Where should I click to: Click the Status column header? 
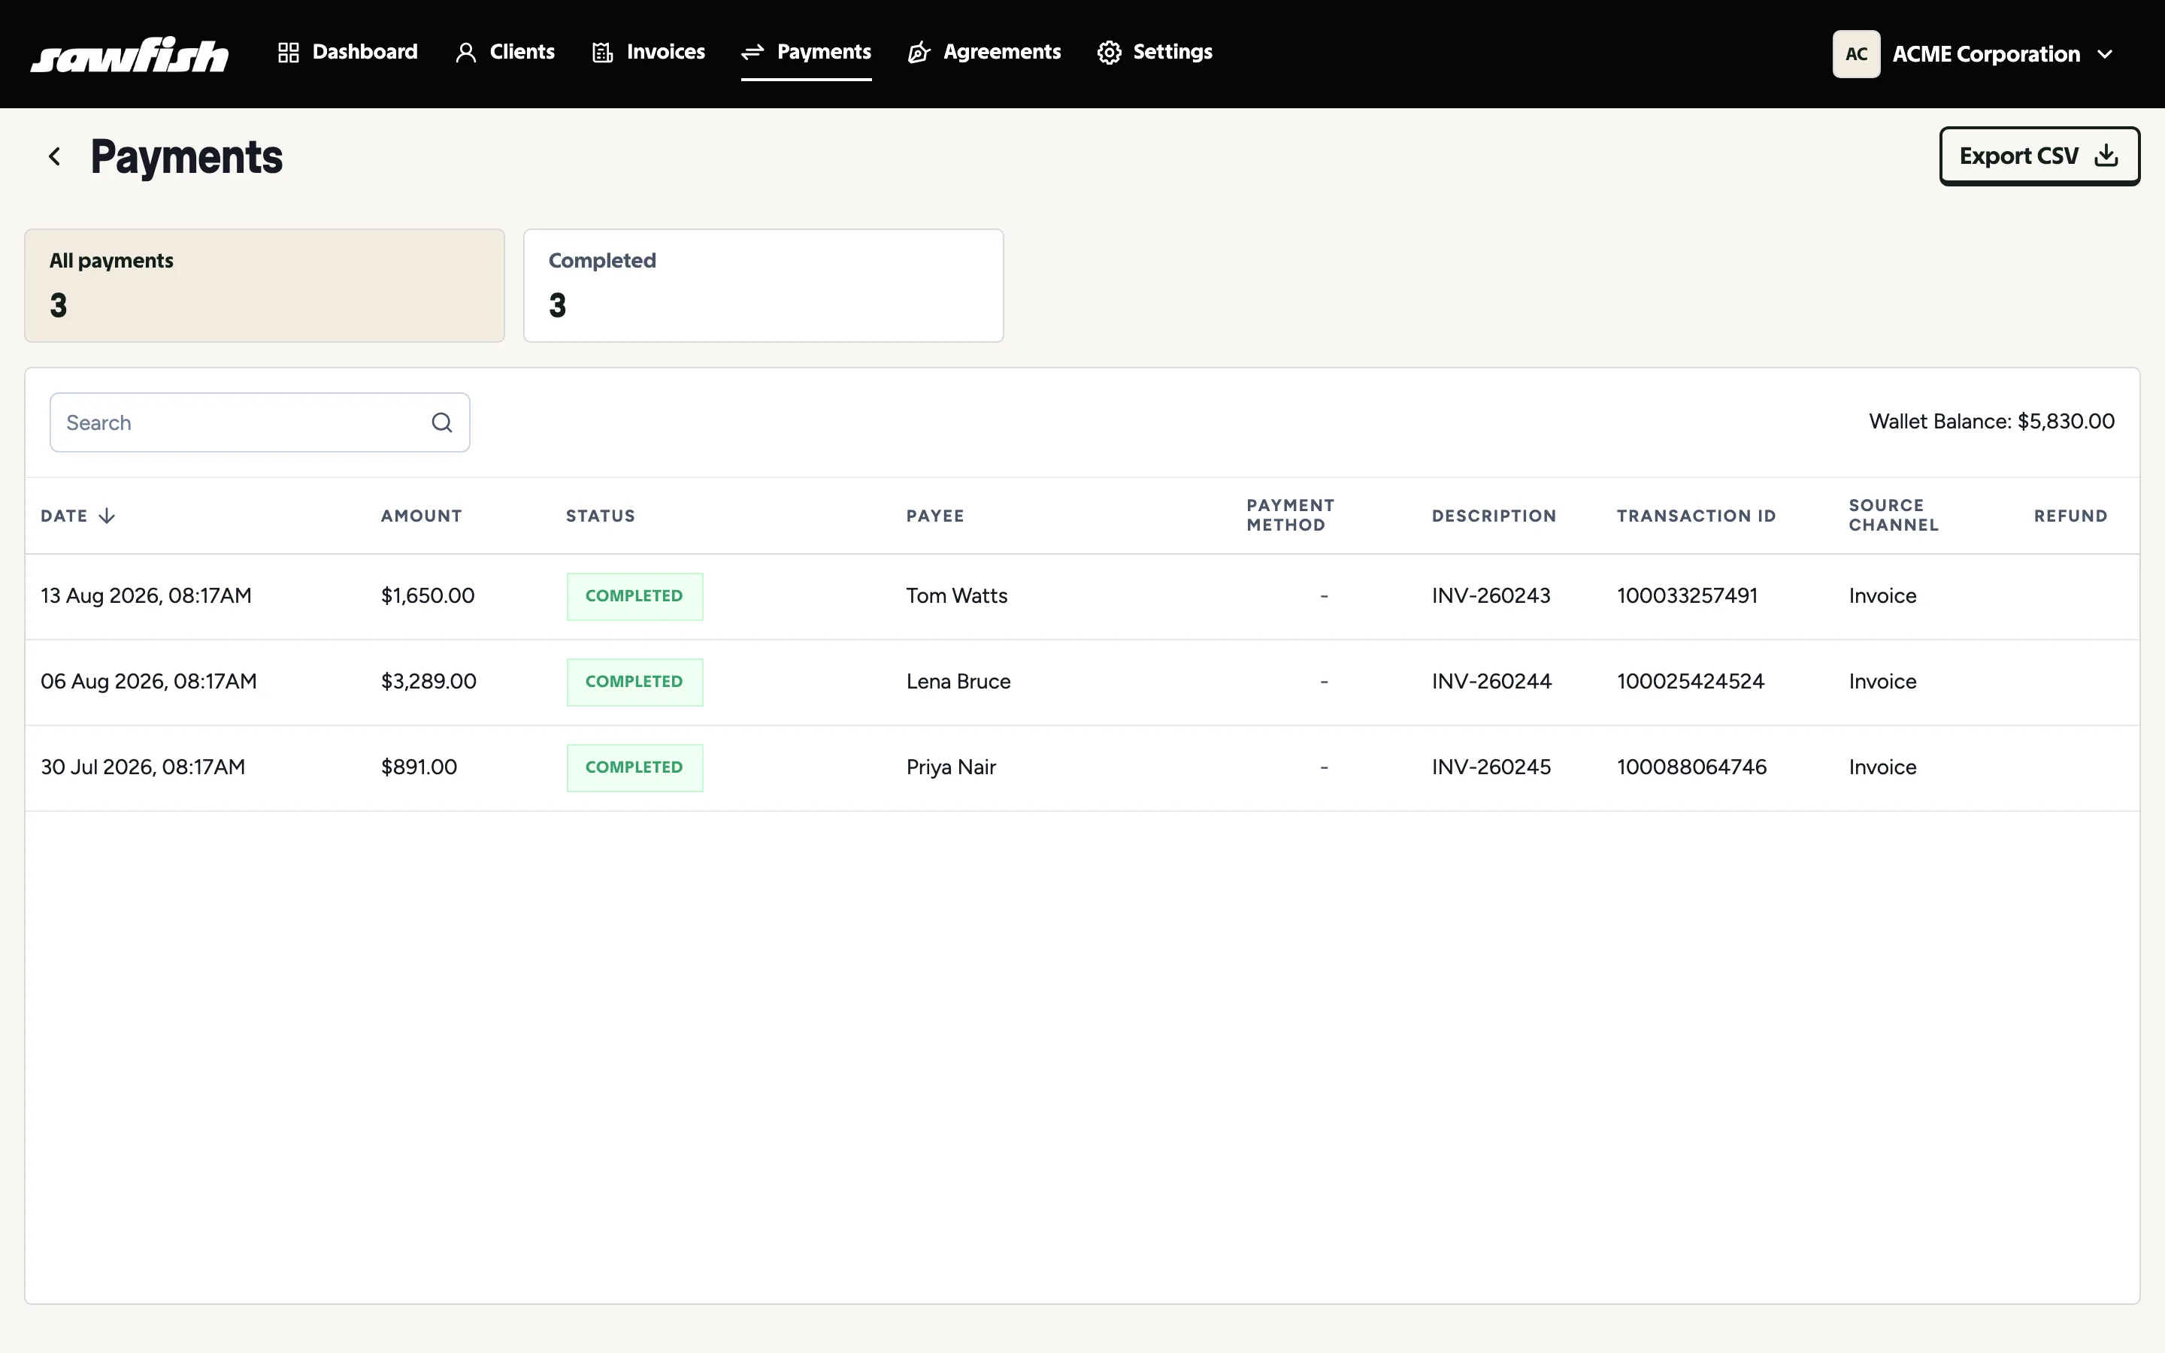(601, 516)
